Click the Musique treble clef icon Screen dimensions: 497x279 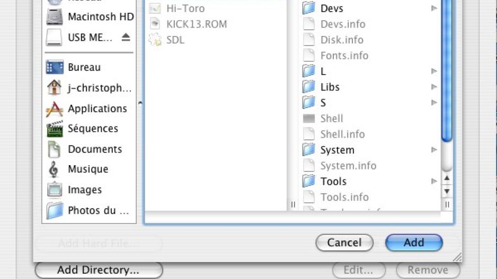(x=53, y=169)
